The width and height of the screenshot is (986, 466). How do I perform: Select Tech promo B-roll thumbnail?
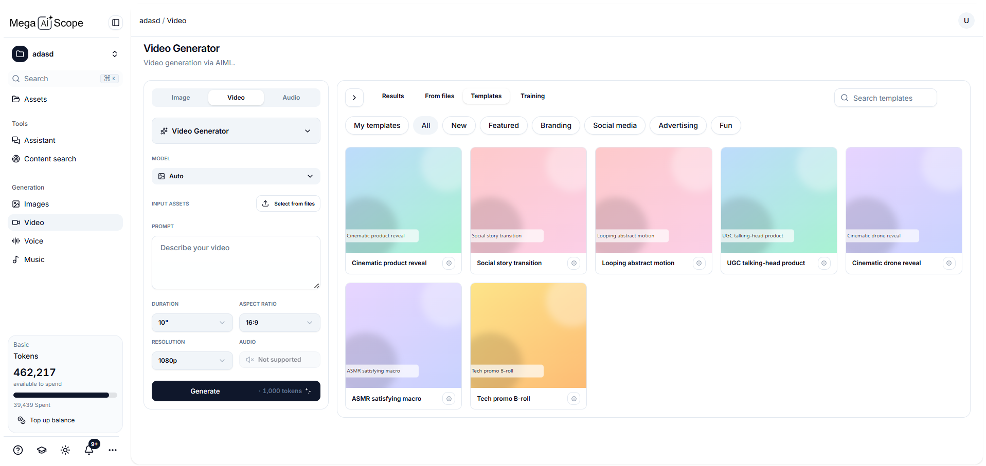tap(529, 335)
